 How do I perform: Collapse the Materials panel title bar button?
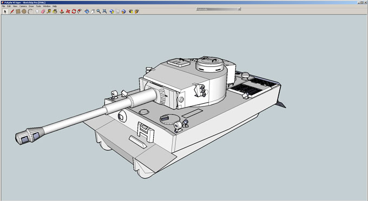click(239, 9)
